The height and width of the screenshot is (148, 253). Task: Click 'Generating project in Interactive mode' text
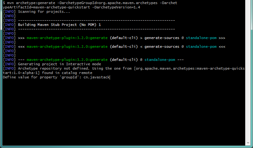tap(60, 64)
